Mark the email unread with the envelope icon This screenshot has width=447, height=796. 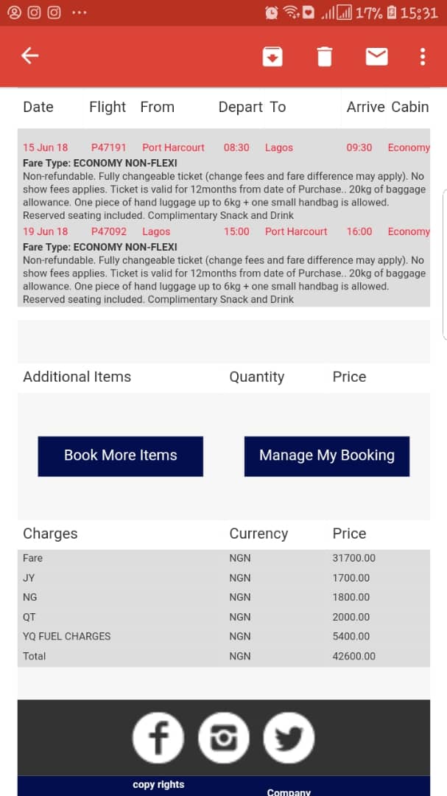tap(376, 56)
